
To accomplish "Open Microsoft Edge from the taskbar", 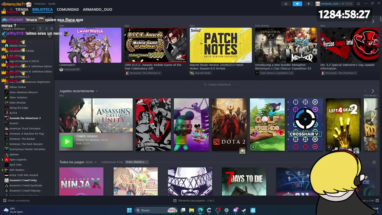I will 200,210.
